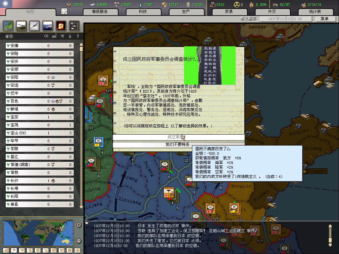The image size is (339, 254).
Task: Select the star-in-circle map mode icon
Action: pos(77,250)
